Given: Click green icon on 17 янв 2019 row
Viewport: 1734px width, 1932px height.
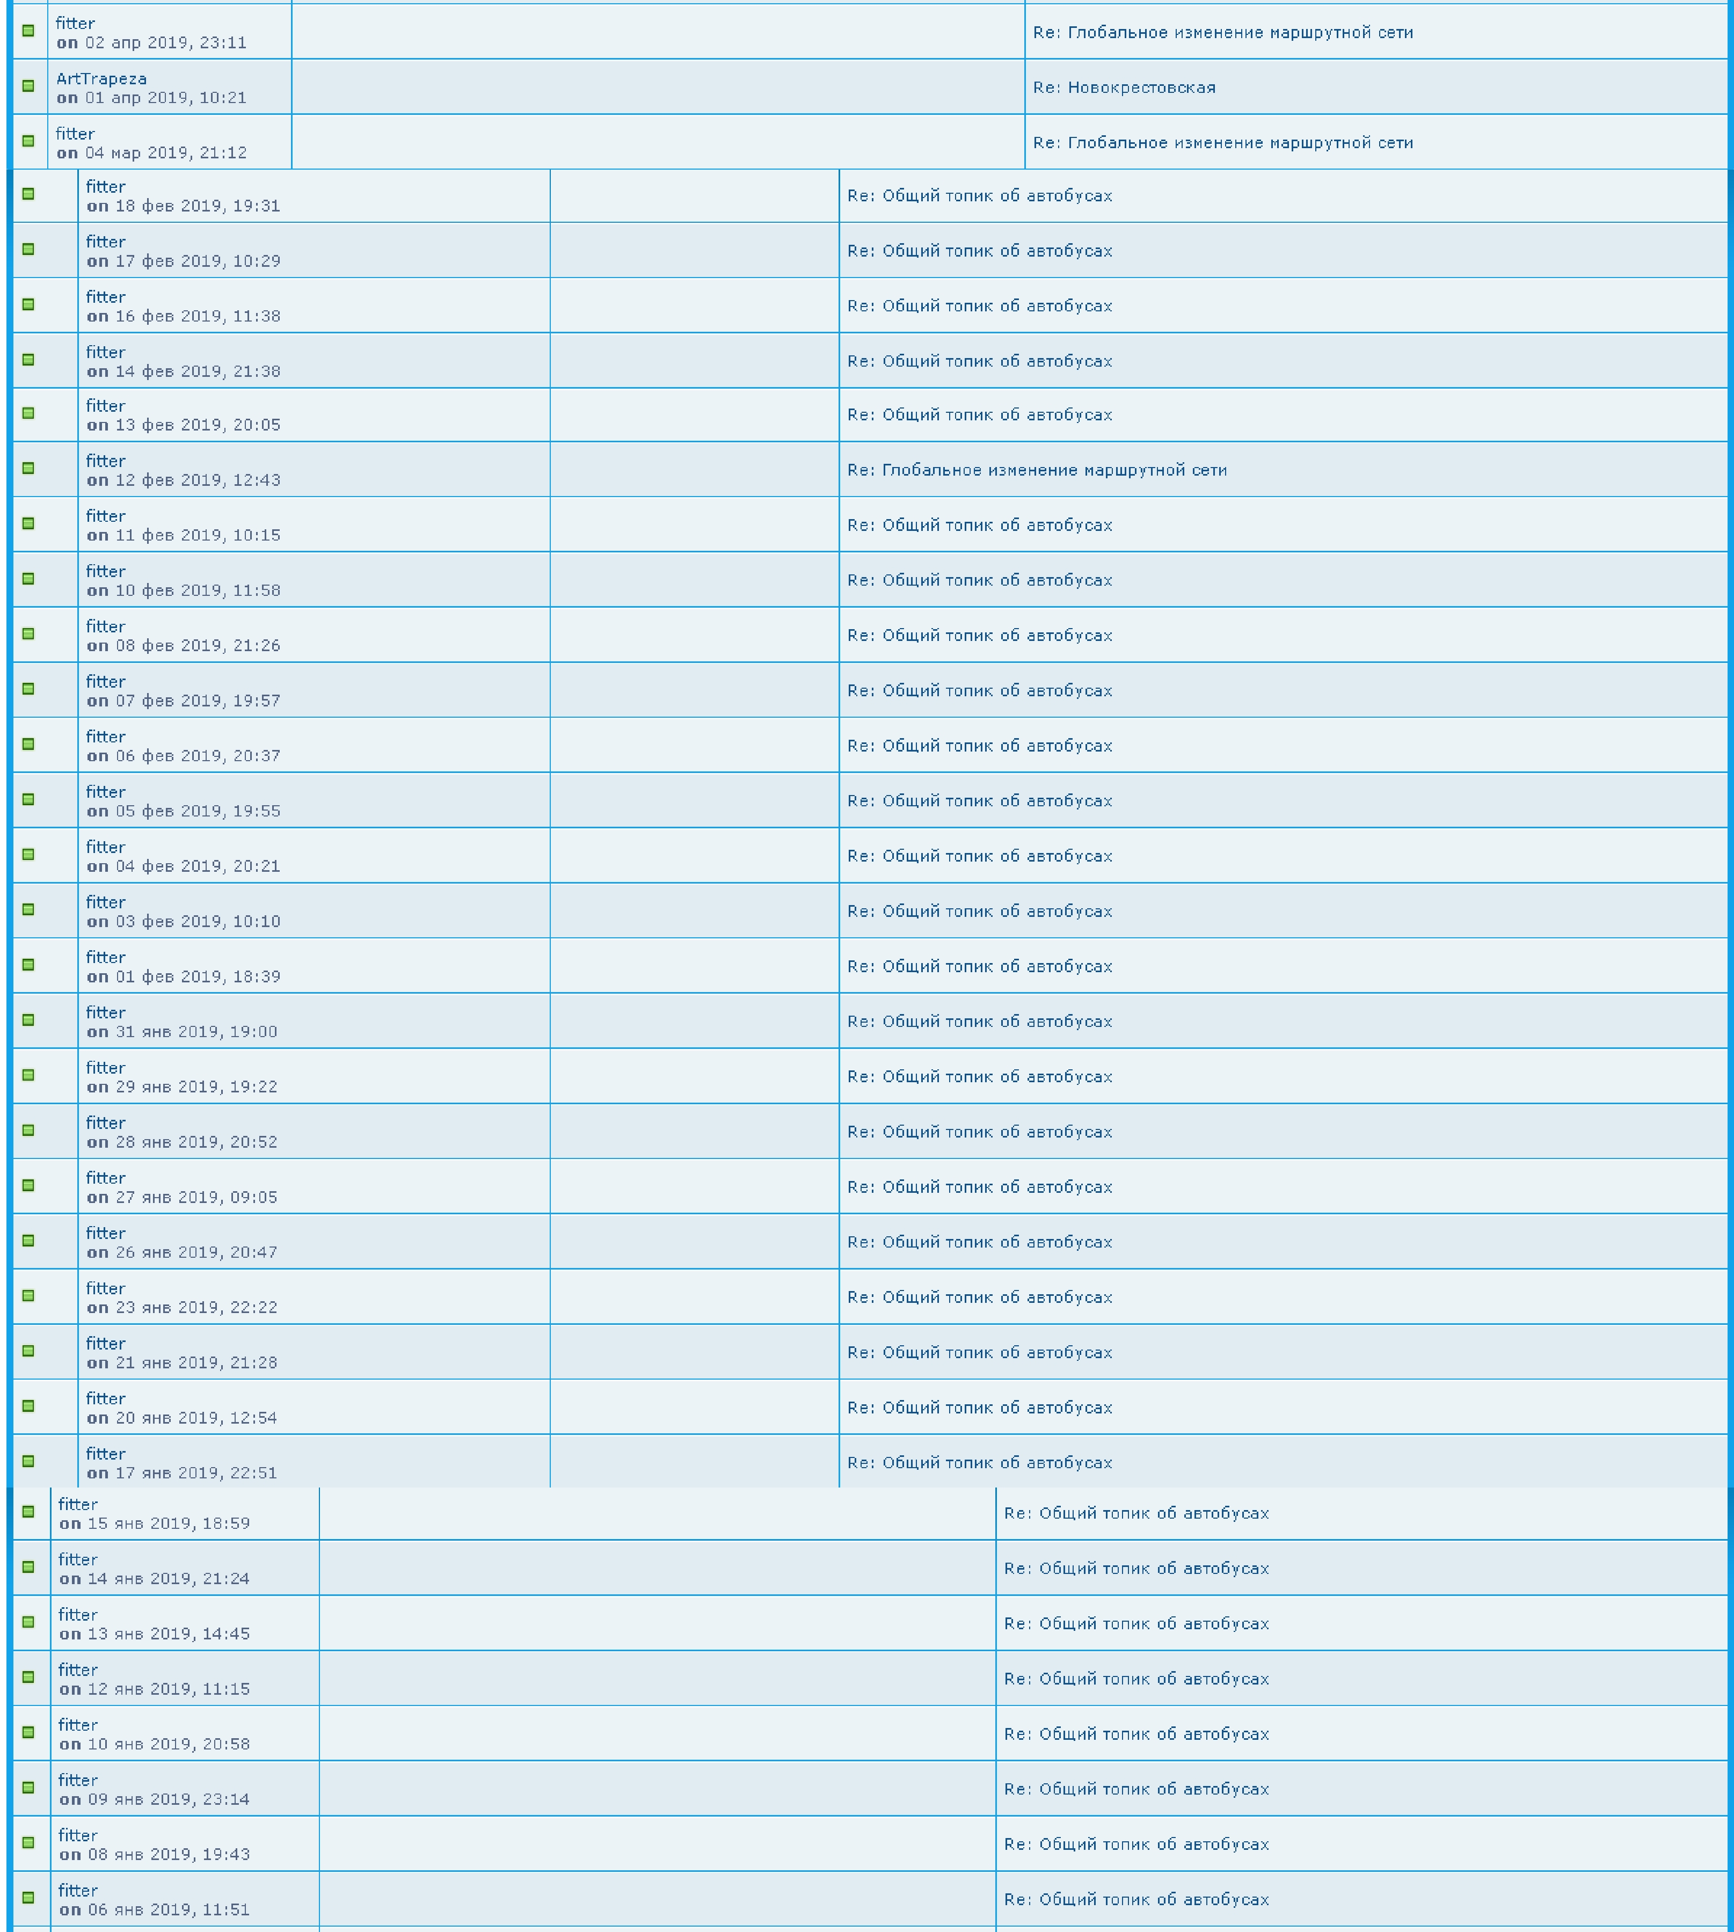Looking at the screenshot, I should point(28,1461).
